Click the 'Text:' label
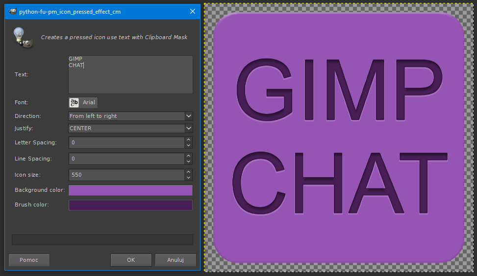The width and height of the screenshot is (477, 276). (x=21, y=74)
